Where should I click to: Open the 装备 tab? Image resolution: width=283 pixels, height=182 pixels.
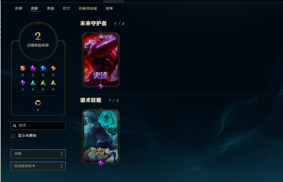[109, 8]
